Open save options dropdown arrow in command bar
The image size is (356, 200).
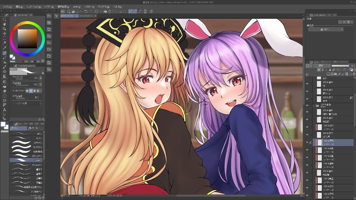81,11
